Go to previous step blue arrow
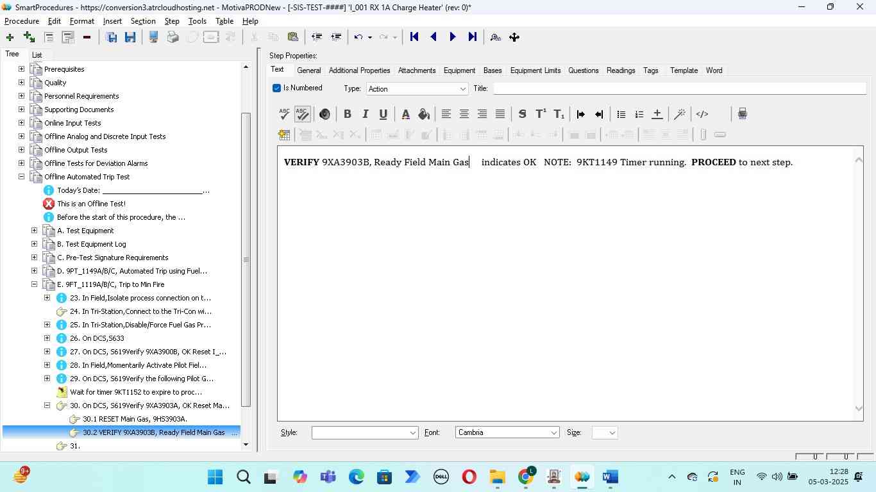876x492 pixels. [x=434, y=37]
